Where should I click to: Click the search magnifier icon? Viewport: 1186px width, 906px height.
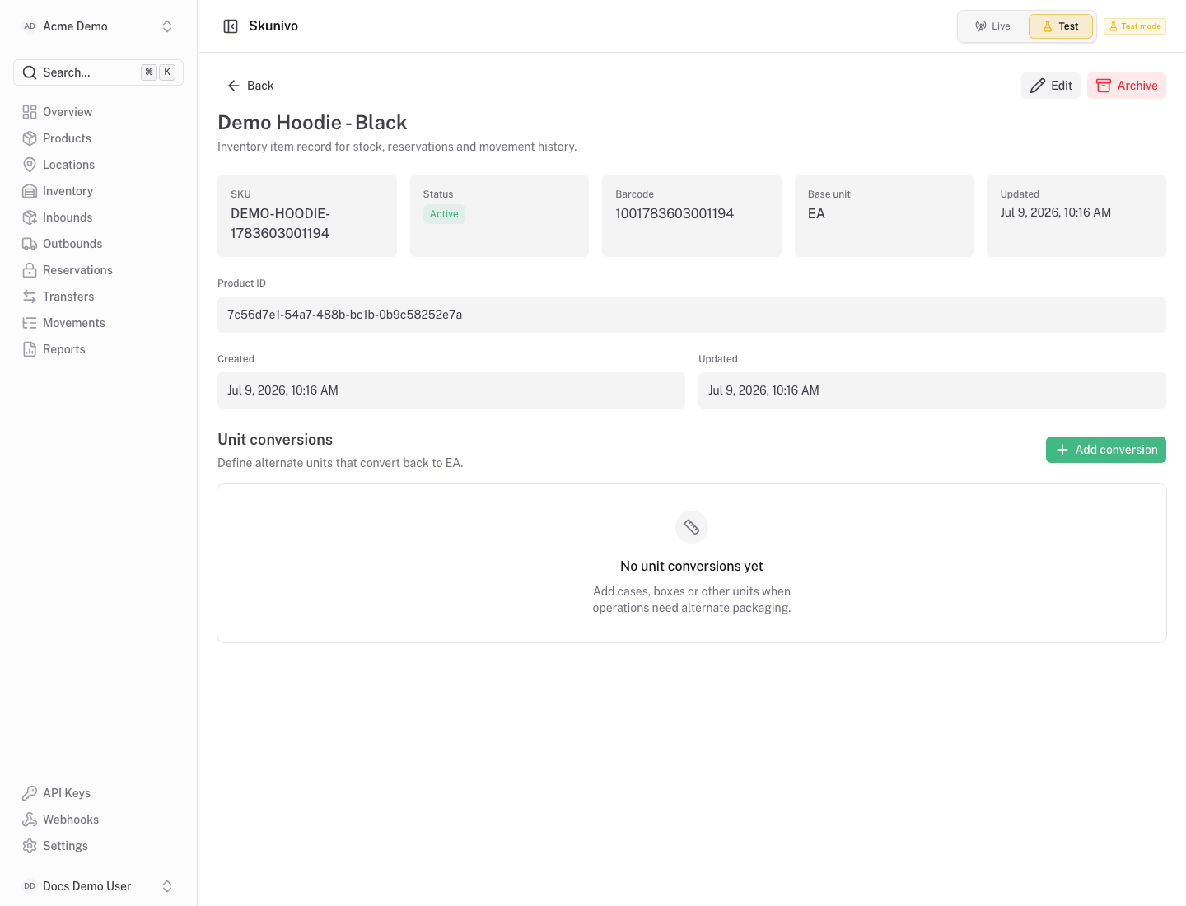click(x=30, y=72)
